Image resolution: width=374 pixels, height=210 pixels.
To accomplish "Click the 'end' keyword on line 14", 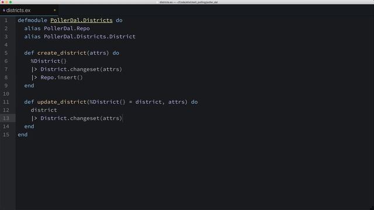I will 29,127.
